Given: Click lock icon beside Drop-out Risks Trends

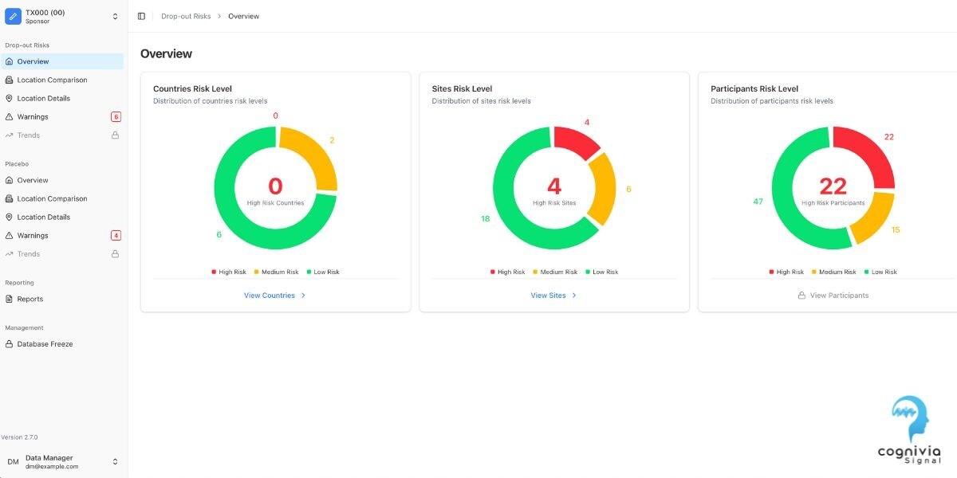Looking at the screenshot, I should click(115, 135).
